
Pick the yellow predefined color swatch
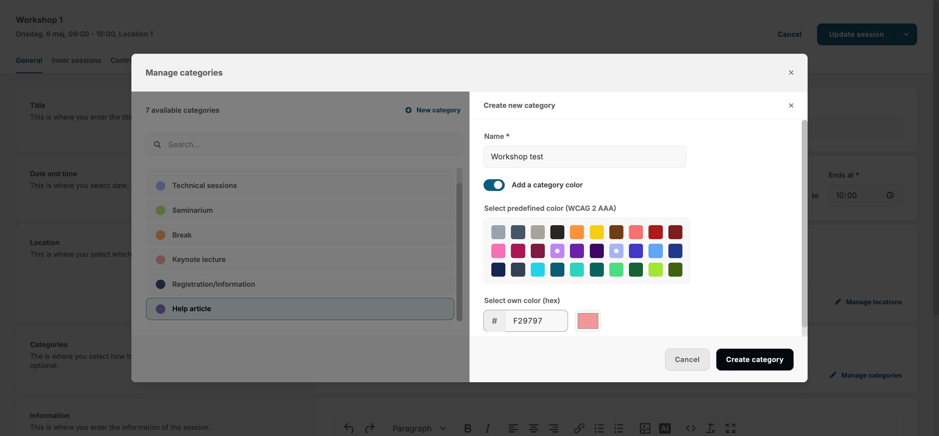click(x=596, y=232)
